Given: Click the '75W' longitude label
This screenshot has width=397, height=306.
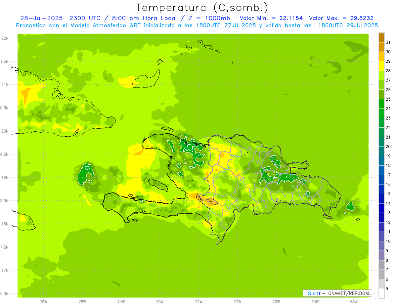Looking at the screenshot, I should coord(82,301).
